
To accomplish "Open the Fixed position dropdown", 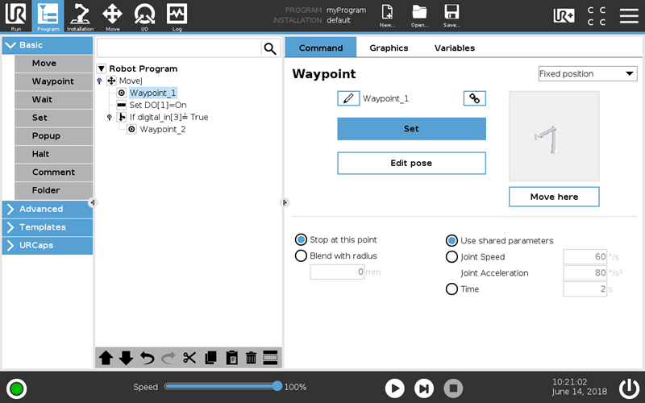I will [x=587, y=74].
